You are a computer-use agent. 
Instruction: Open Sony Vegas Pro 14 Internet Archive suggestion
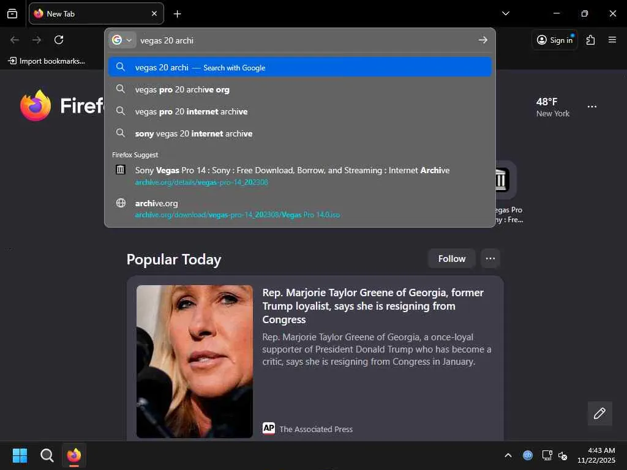[x=300, y=176]
